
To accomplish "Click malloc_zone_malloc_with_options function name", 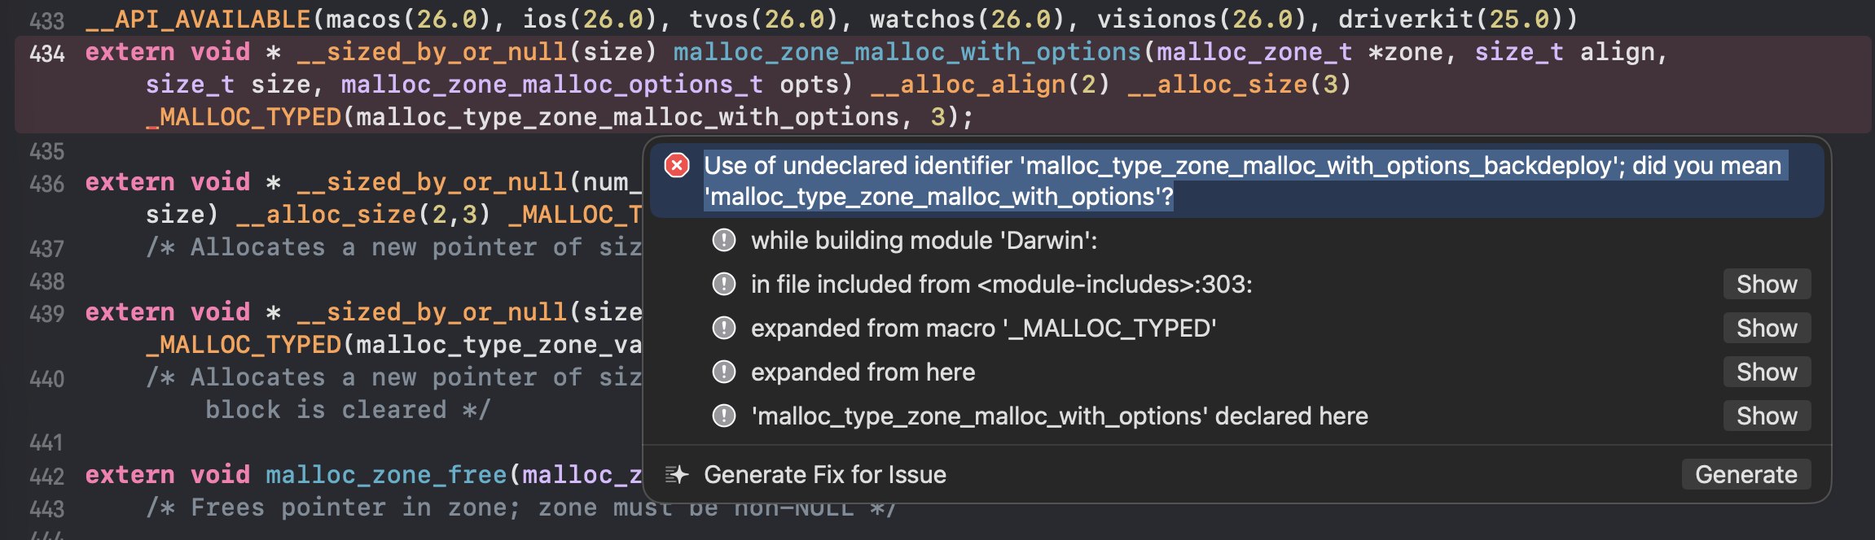I will (907, 52).
